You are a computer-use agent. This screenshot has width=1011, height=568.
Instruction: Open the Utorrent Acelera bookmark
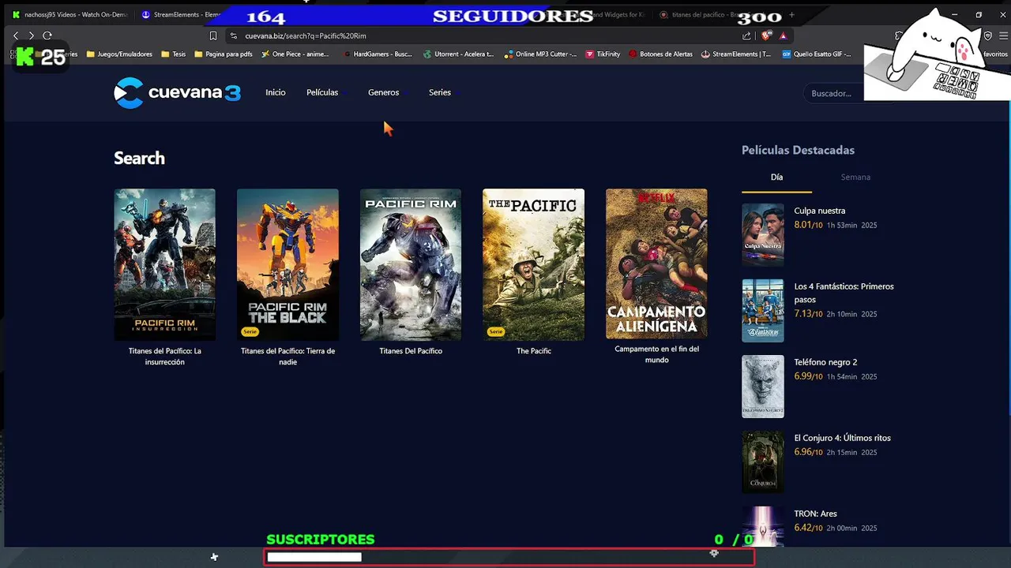point(458,54)
